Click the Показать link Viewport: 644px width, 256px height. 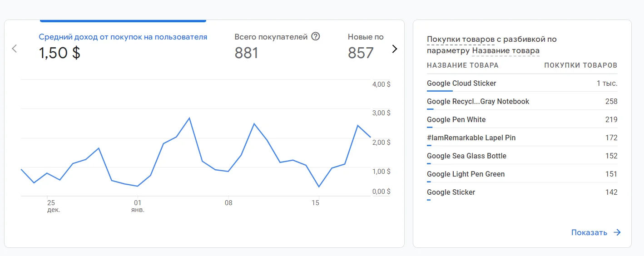point(589,232)
